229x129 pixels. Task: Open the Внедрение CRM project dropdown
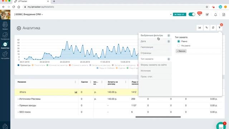(x=29, y=14)
